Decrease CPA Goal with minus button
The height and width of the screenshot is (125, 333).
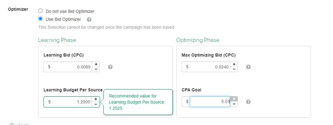[x=234, y=104]
